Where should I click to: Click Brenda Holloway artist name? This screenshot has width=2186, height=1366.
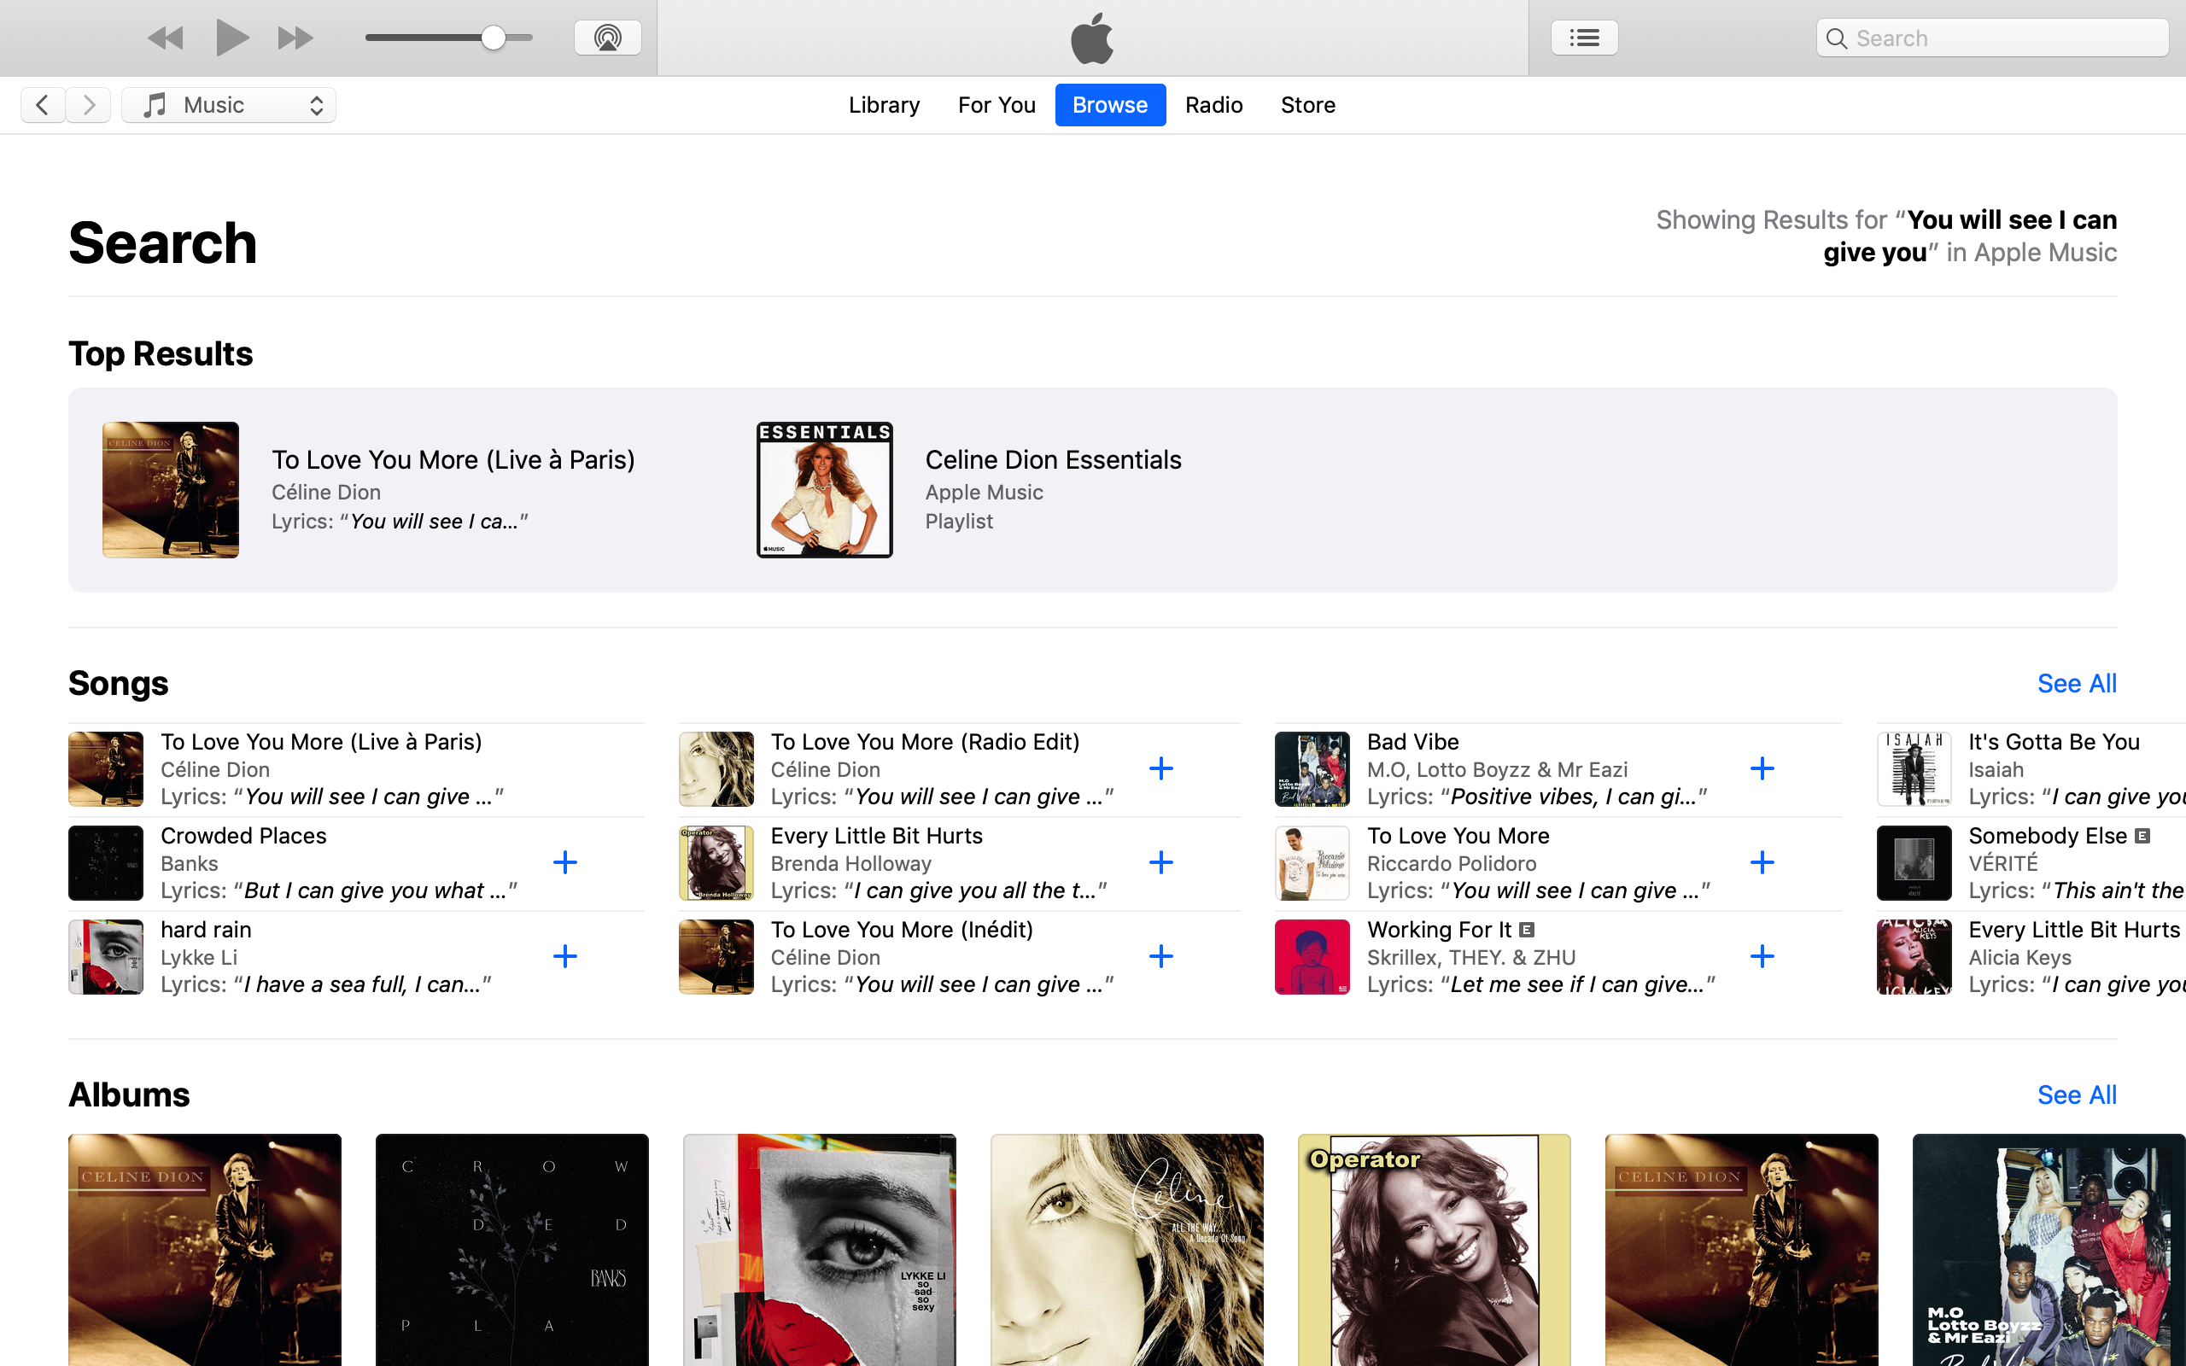850,864
